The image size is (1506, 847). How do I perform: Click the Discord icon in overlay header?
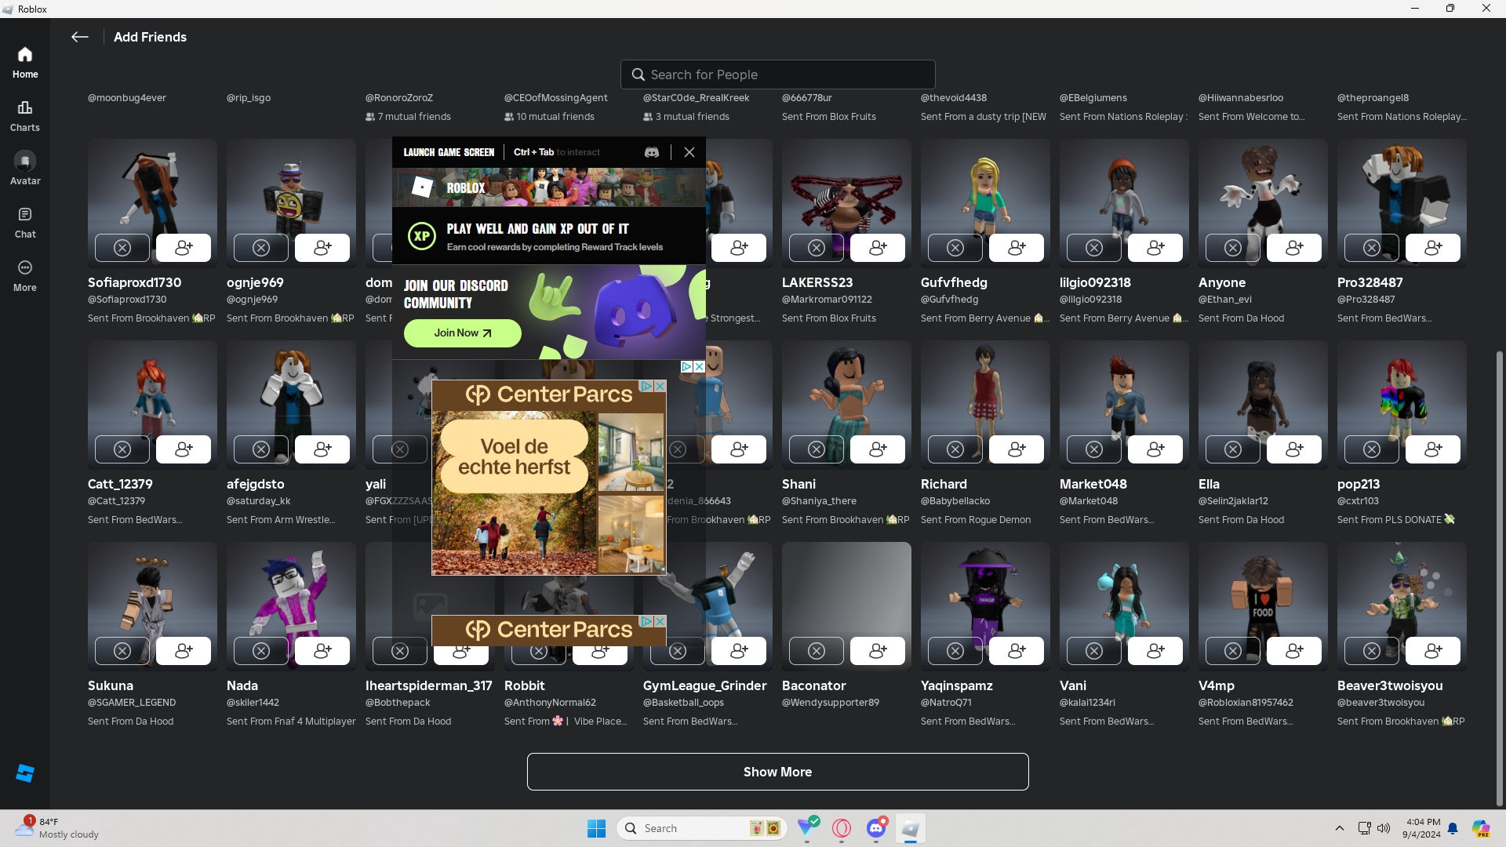coord(651,152)
